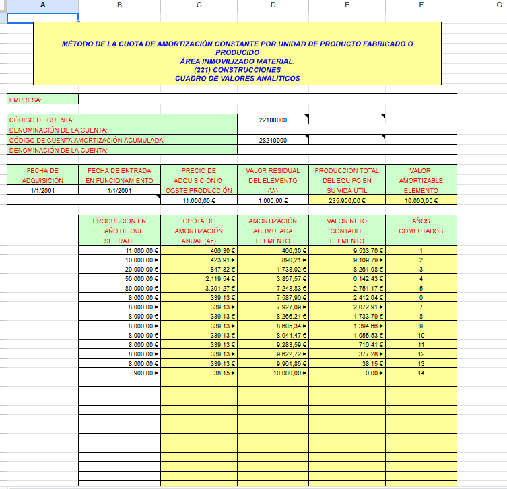This screenshot has width=507, height=489.
Task: Select the column C header
Action: (x=199, y=5)
